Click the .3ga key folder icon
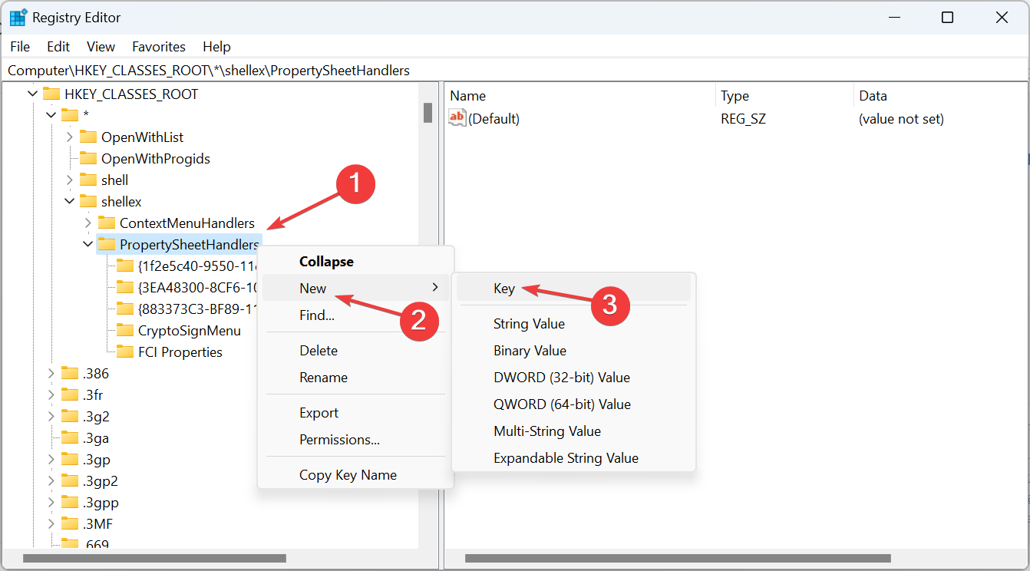 click(70, 437)
